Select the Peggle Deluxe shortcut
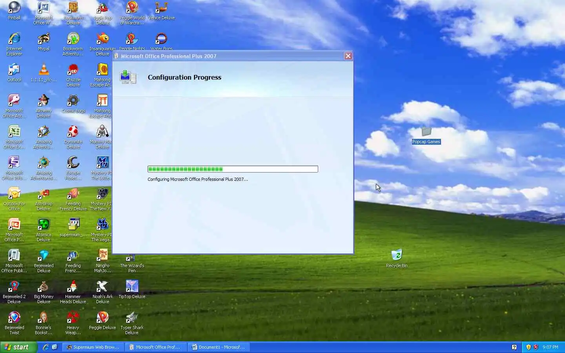 click(102, 321)
